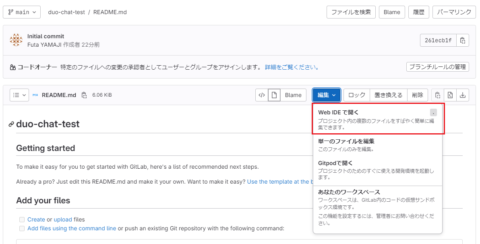Viewport: 480px width, 244px height.
Task: Click the markdown file type icon
Action: pos(35,95)
